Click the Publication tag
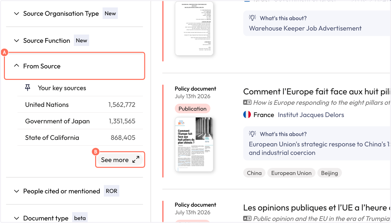This screenshot has height=223, width=391. [193, 109]
